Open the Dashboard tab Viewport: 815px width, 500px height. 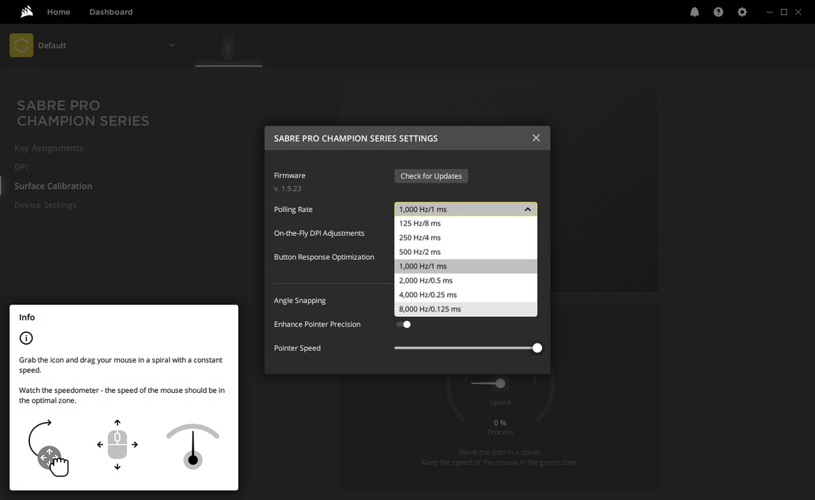point(111,12)
